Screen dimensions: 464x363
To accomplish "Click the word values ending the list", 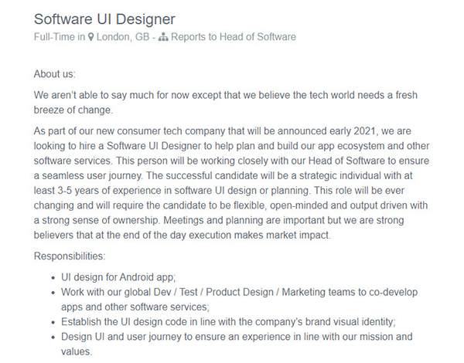I will coord(77,351).
